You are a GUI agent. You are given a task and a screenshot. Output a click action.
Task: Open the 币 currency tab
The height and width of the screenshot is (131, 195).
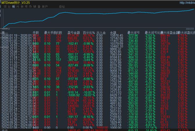point(30,7)
